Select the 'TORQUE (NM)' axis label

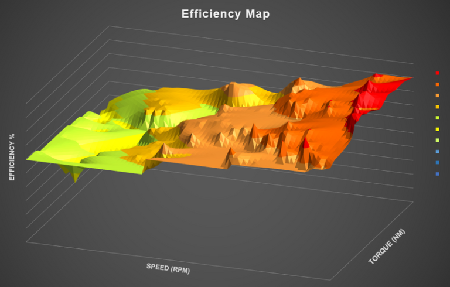click(x=387, y=246)
